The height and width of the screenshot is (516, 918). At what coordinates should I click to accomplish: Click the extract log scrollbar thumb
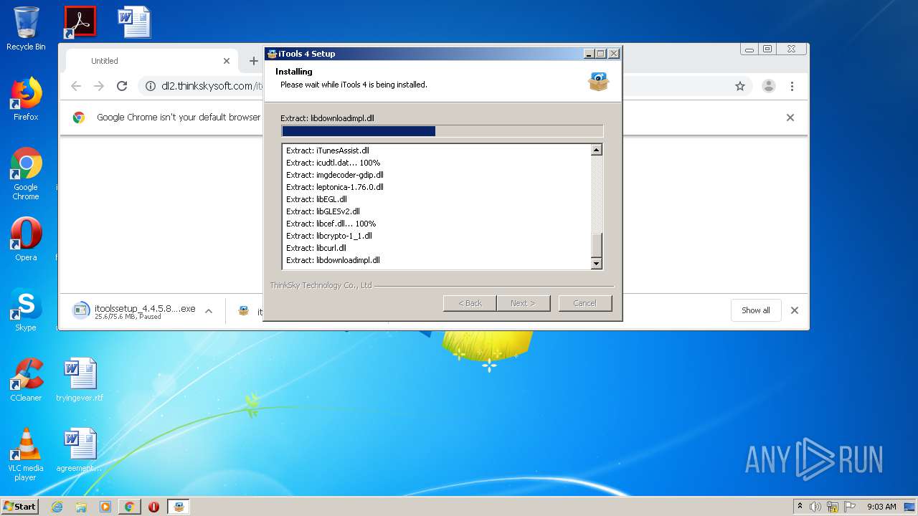click(x=596, y=245)
